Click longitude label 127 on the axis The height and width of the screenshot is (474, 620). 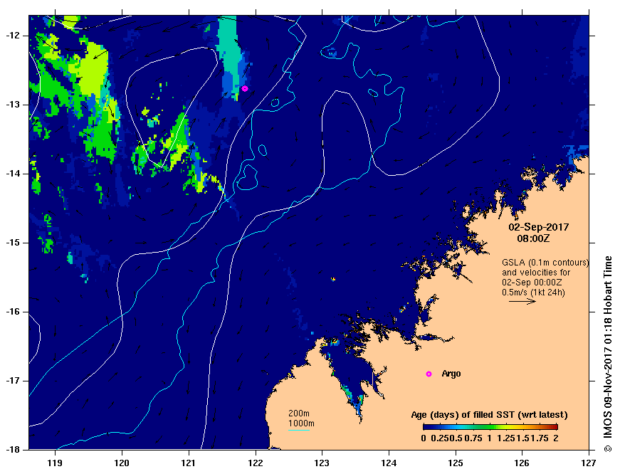coord(589,463)
